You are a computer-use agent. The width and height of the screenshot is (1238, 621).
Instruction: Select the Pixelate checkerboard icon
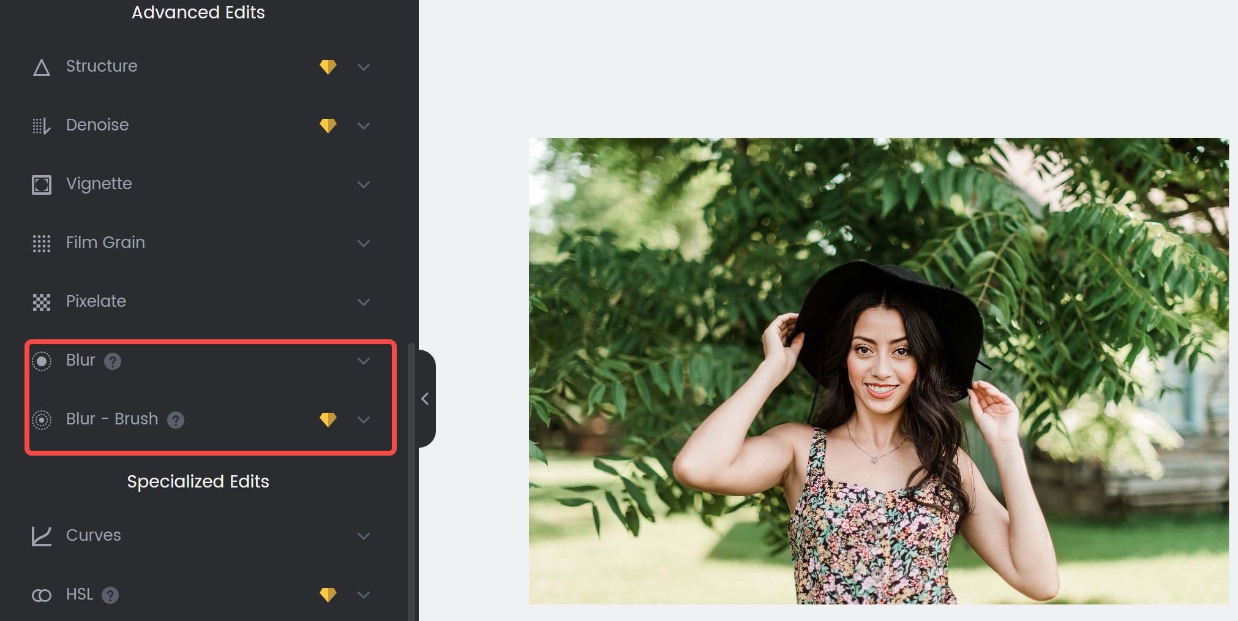point(41,302)
